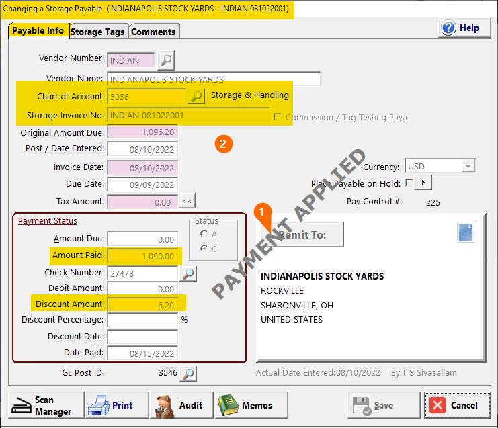Open the Currency USD dropdown
Image resolution: width=498 pixels, height=428 pixels.
tap(468, 166)
